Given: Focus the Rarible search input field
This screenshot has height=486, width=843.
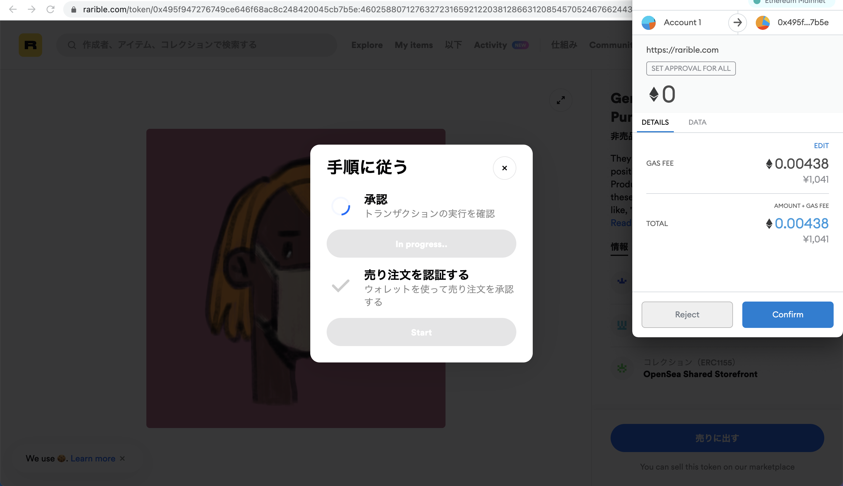Looking at the screenshot, I should pyautogui.click(x=197, y=45).
